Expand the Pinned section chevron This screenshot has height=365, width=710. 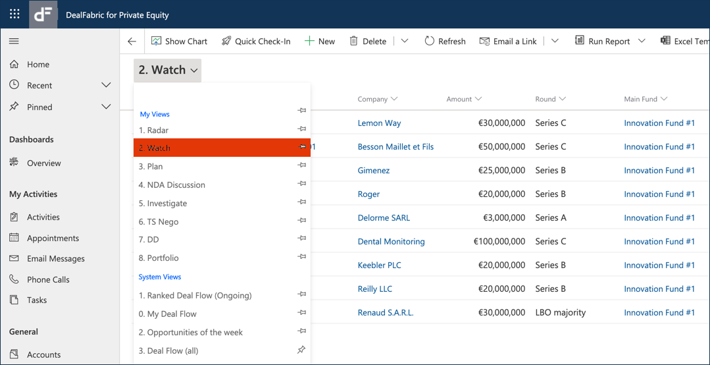click(x=106, y=107)
